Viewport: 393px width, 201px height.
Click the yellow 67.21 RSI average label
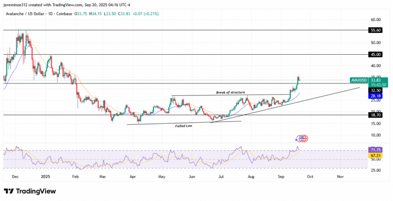coord(376,155)
